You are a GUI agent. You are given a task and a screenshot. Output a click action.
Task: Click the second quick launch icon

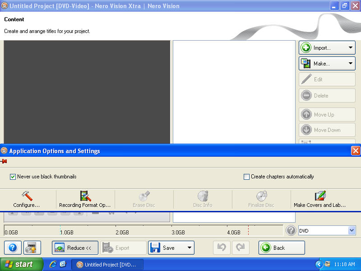click(x=63, y=264)
